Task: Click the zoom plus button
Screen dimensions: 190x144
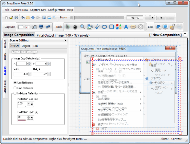Action: (152, 18)
